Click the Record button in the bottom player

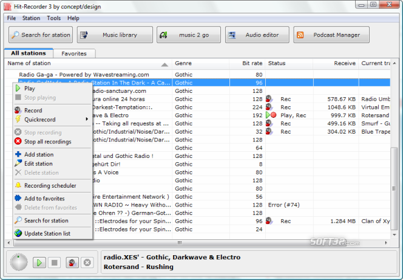pos(72,262)
